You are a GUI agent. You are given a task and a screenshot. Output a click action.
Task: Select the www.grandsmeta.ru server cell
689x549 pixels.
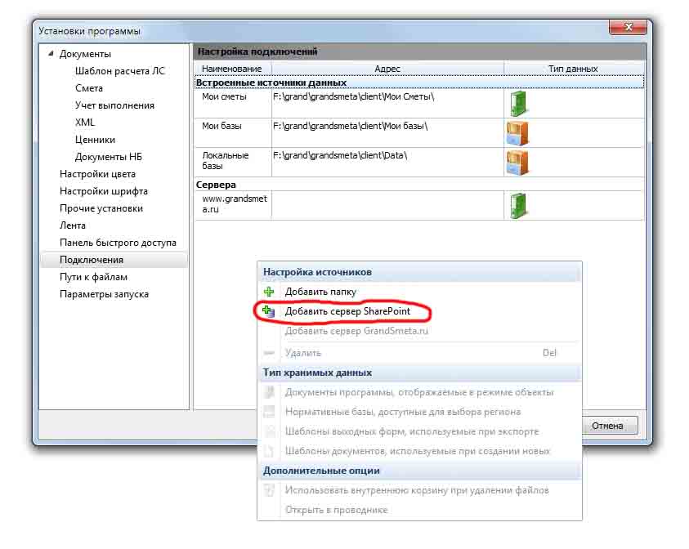[232, 205]
